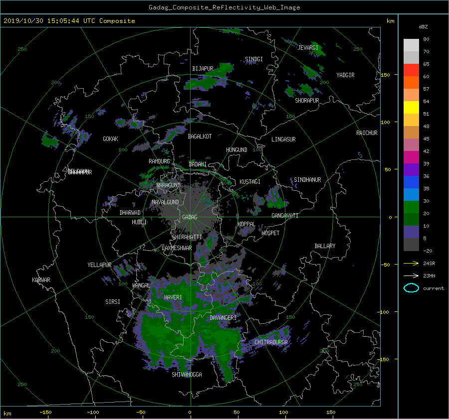Viewport: 449px width, 419px height.
Task: Select the bright green 30 dBZ swatch
Action: tap(411, 207)
